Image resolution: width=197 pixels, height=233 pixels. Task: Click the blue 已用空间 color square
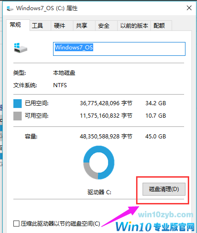click(x=18, y=103)
